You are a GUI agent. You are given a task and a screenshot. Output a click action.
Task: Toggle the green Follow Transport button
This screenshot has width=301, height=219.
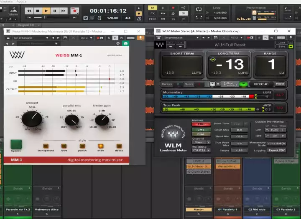[x=243, y=84]
